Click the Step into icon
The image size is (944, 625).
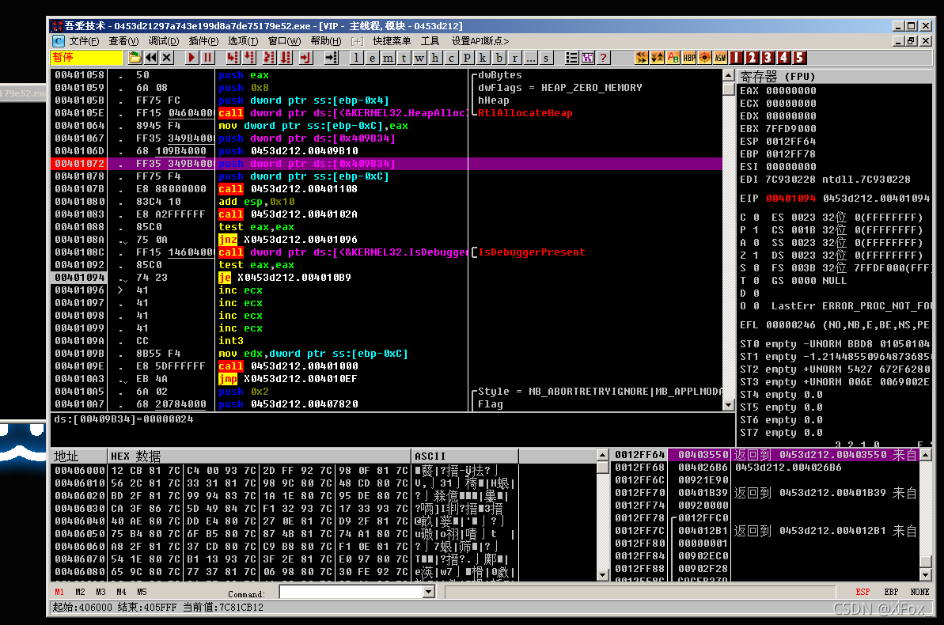pyautogui.click(x=233, y=58)
